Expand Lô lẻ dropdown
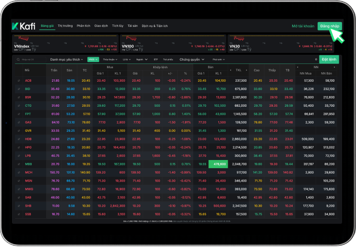 point(127,60)
